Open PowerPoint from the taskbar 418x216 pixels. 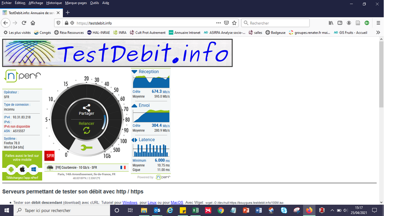[x=246, y=211]
